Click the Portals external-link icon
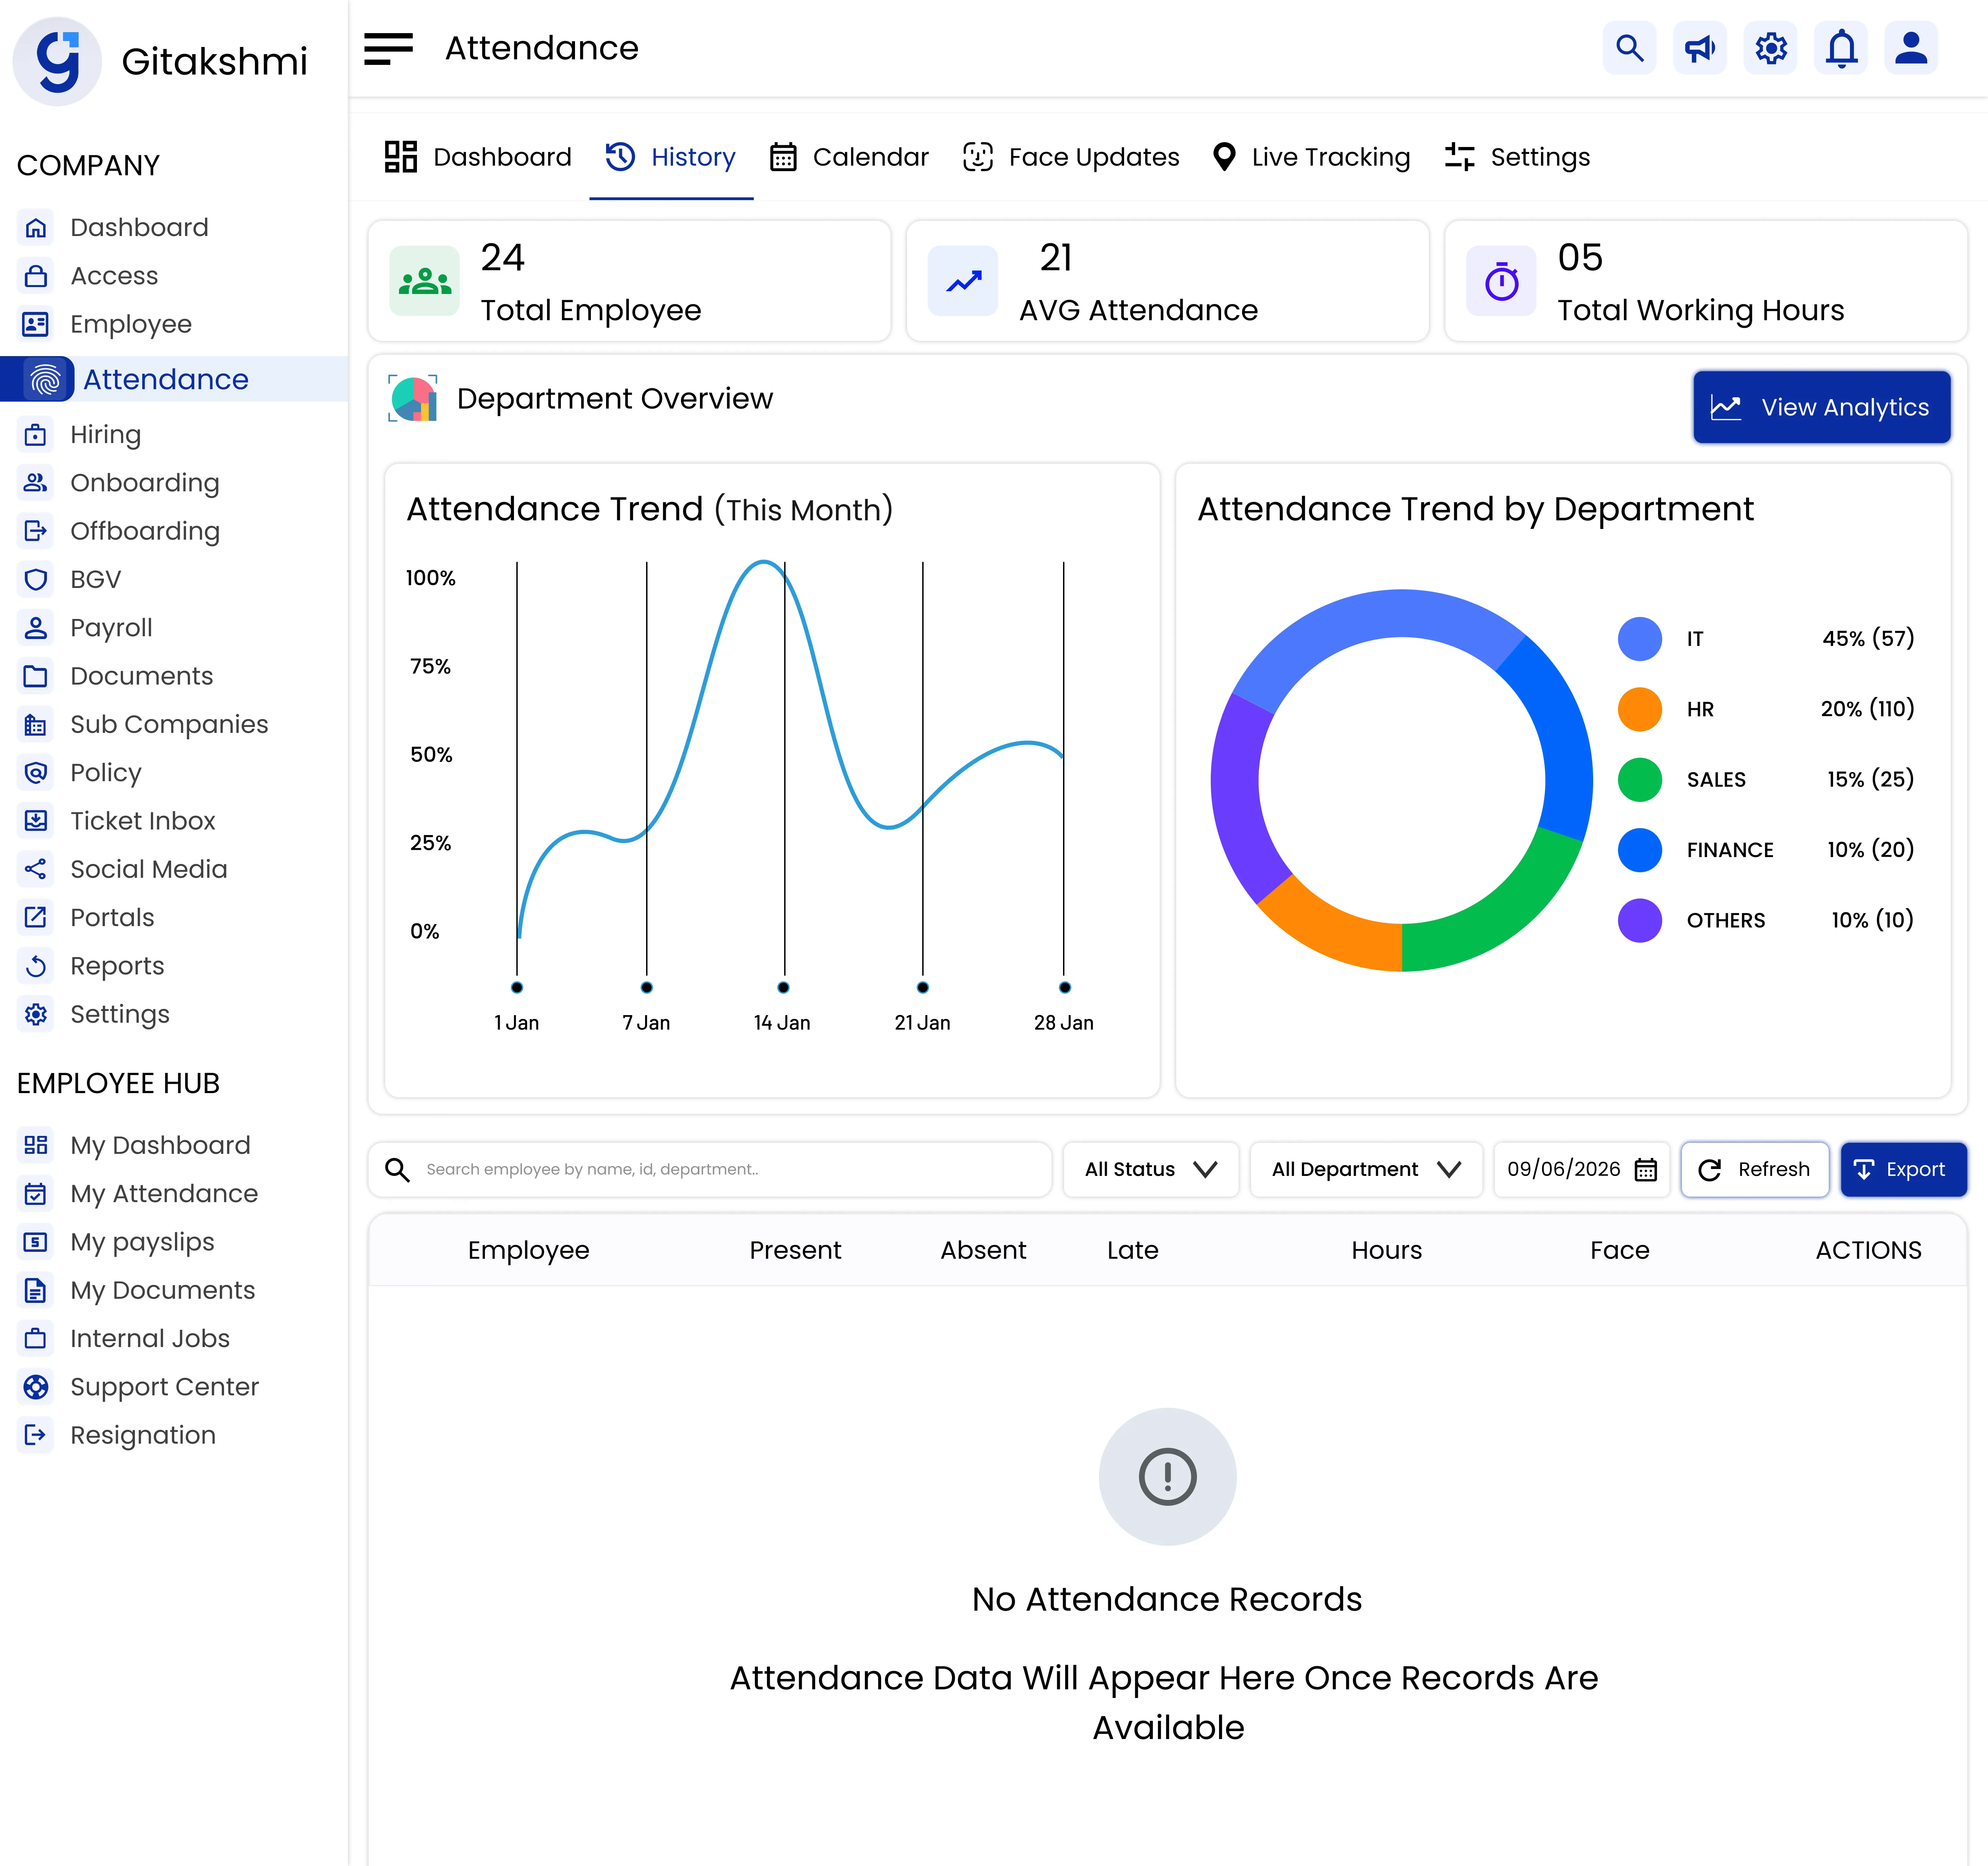The width and height of the screenshot is (1988, 1866). [x=36, y=917]
